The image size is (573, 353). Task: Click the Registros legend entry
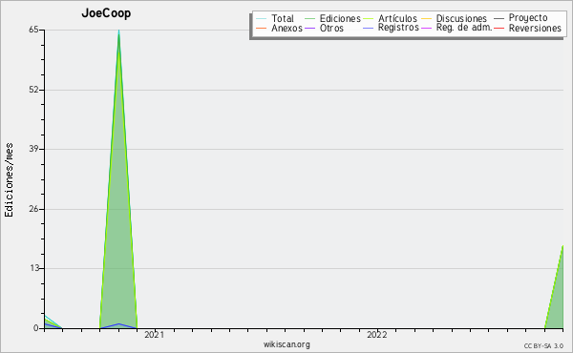pyautogui.click(x=391, y=28)
